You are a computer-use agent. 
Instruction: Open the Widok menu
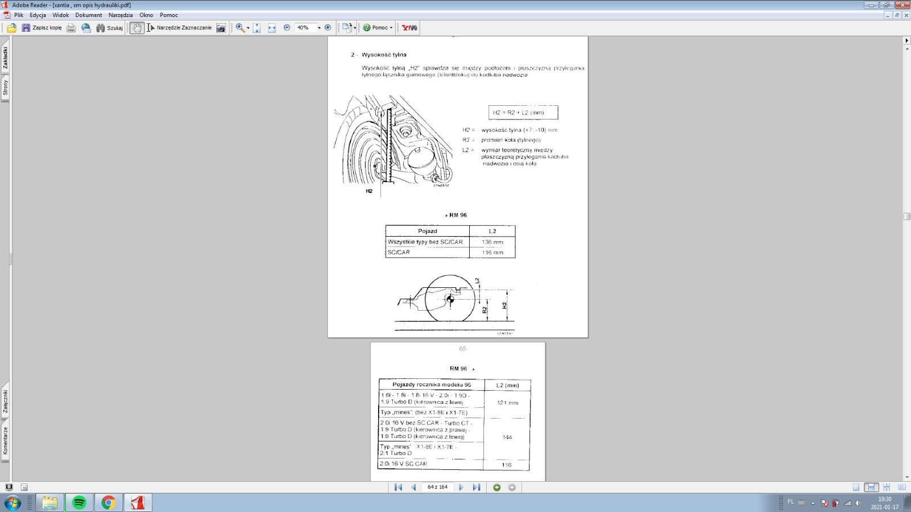60,15
